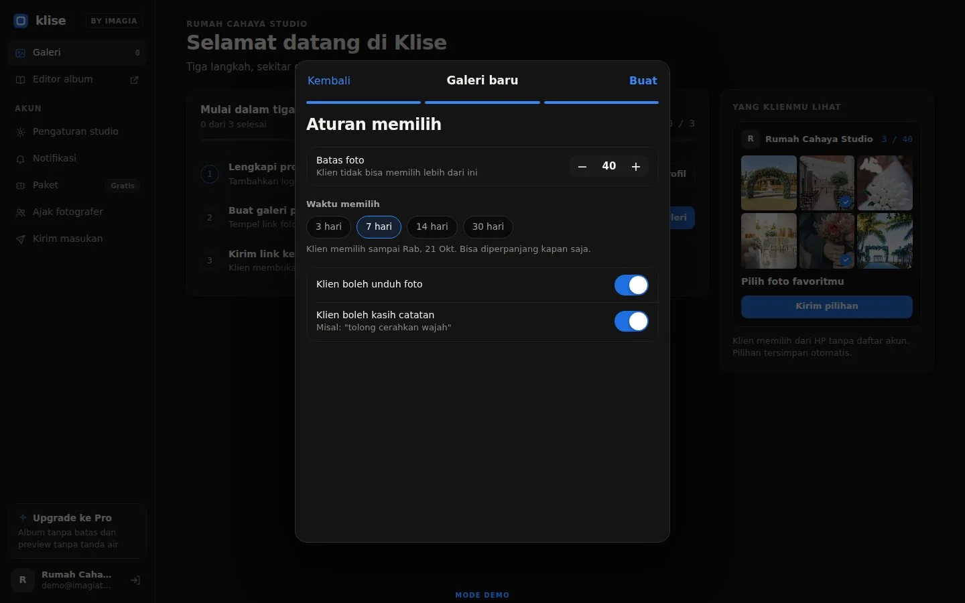Click the Paket sidebar icon
965x603 pixels.
21,186
